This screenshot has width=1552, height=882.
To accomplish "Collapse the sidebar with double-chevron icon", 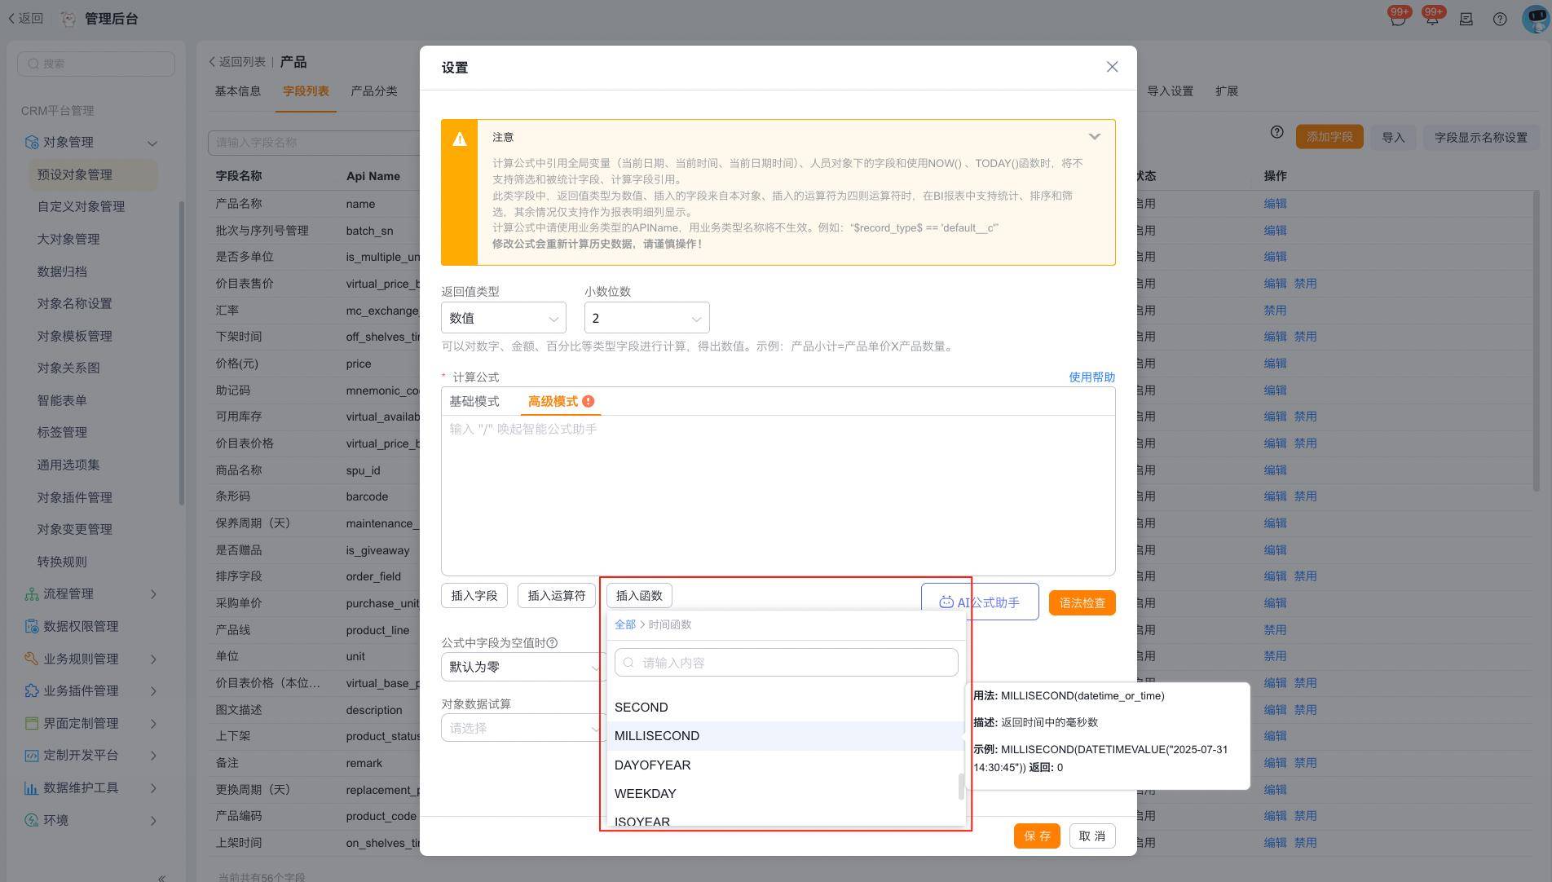I will point(161,877).
